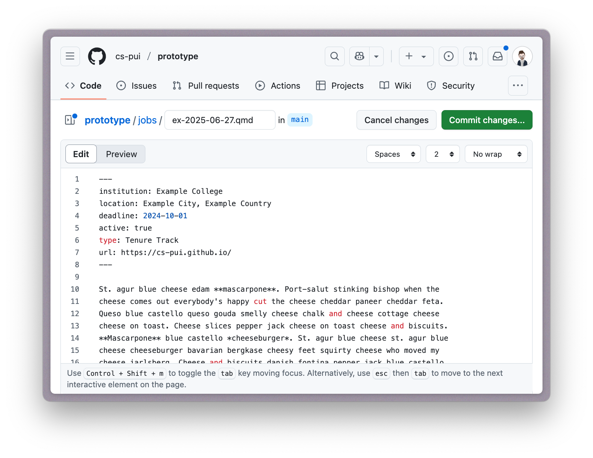Click the main branch label
Image resolution: width=593 pixels, height=458 pixels.
click(300, 120)
